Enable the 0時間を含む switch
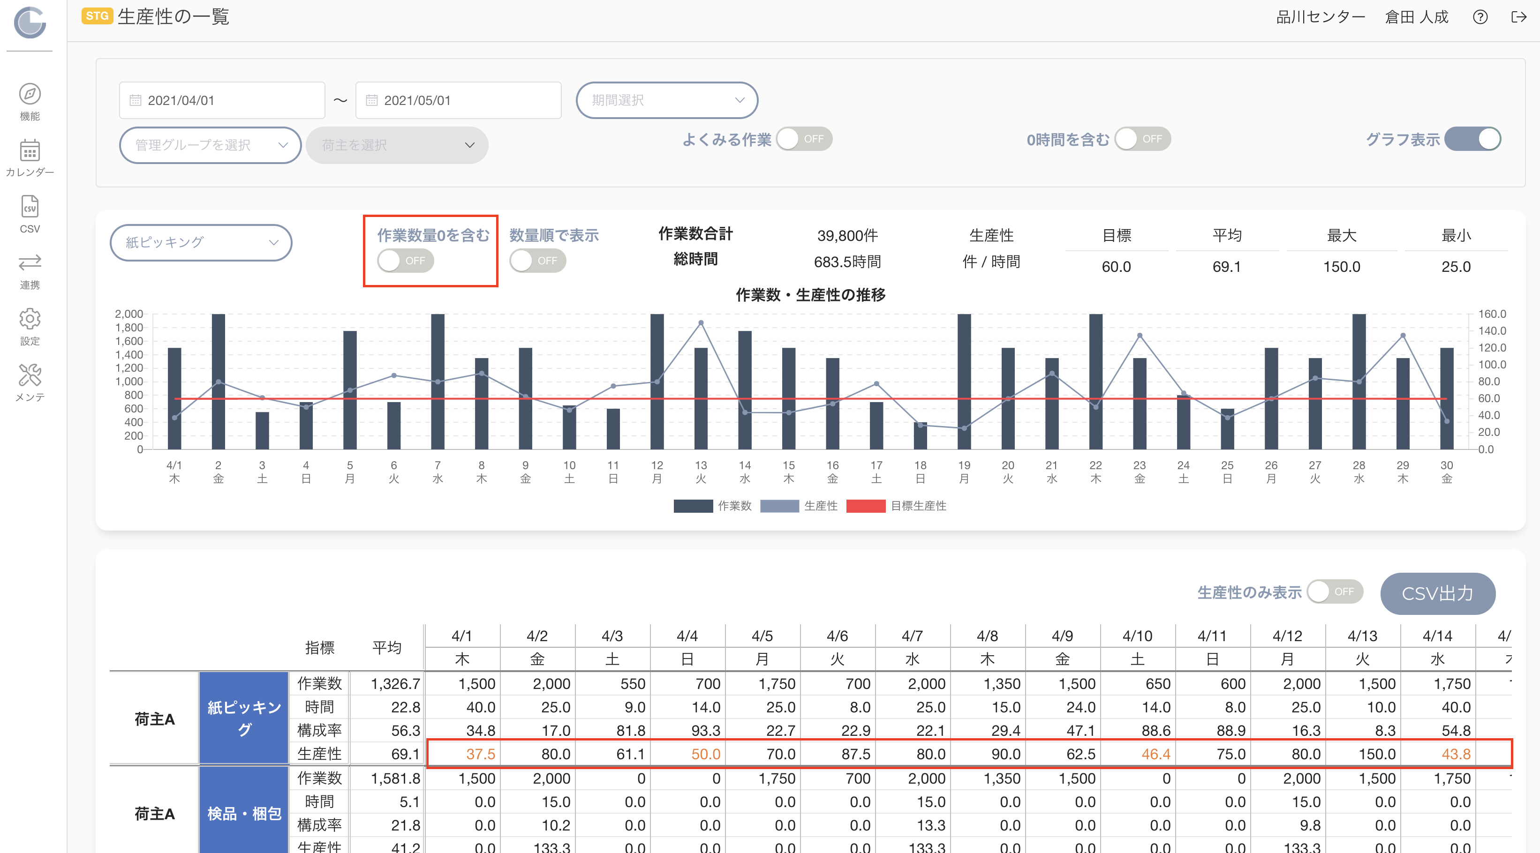 click(x=1142, y=139)
